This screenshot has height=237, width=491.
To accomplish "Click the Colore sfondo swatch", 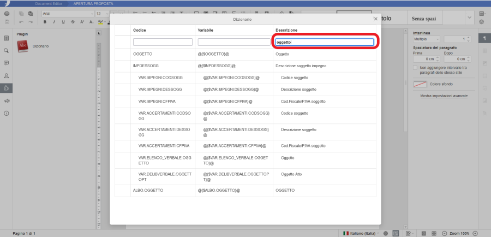I will [419, 84].
